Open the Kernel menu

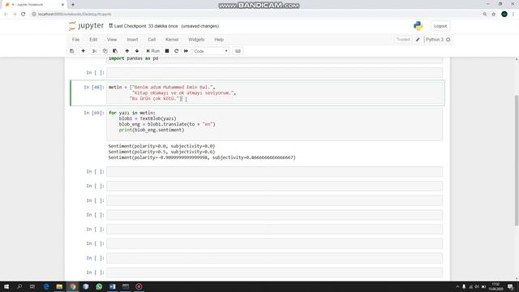click(172, 40)
